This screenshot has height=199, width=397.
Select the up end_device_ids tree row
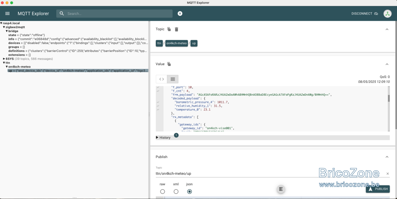click(x=78, y=71)
